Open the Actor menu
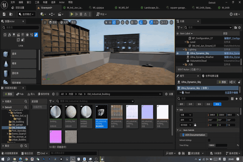Image resolution: width=243 pixels, height=162 pixels. coord(62,2)
